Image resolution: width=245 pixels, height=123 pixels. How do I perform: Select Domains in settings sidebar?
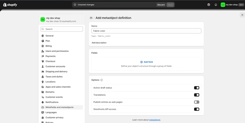pos(62,92)
